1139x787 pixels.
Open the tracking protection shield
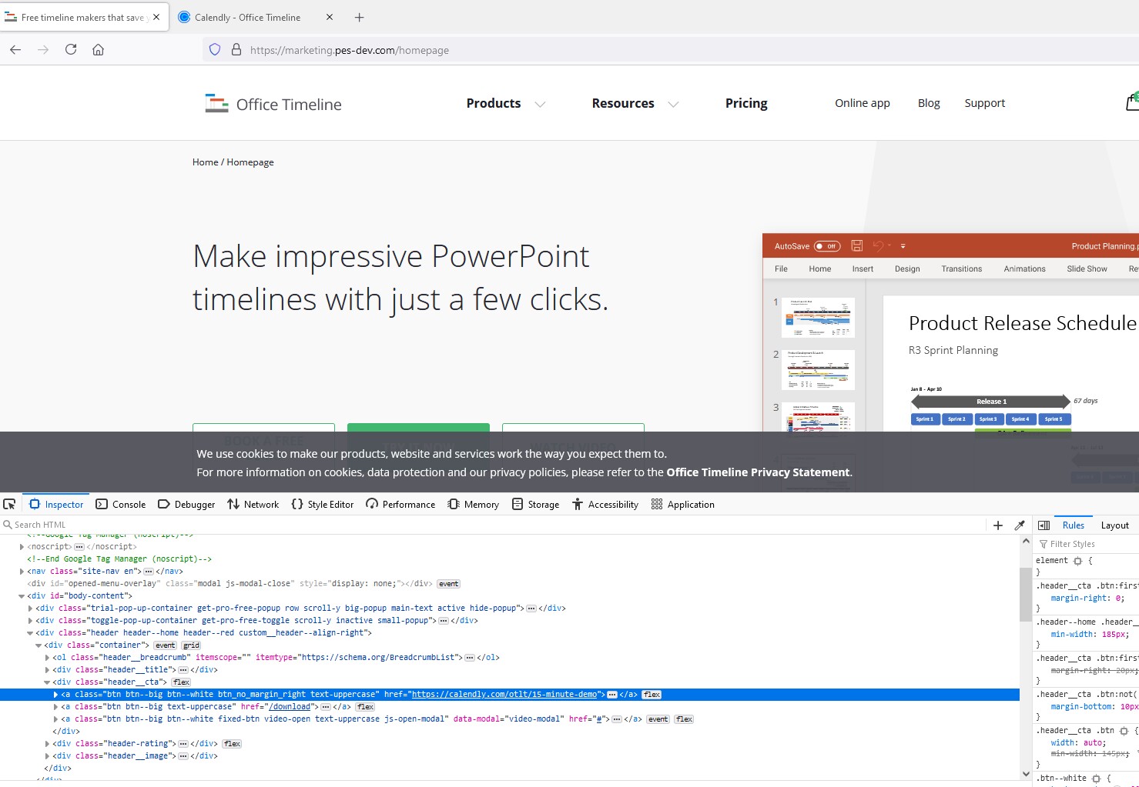point(214,49)
